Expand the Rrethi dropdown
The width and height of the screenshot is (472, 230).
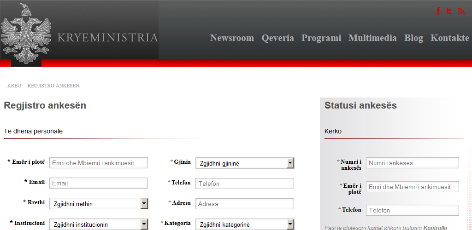pyautogui.click(x=99, y=204)
